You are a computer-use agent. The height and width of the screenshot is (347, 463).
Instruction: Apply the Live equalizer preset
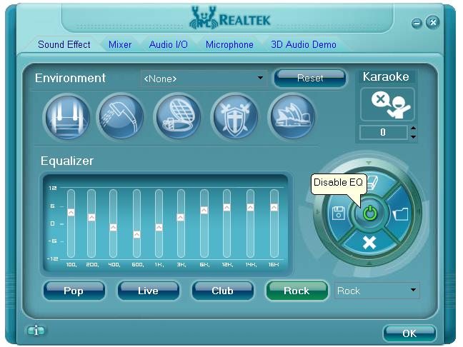148,291
